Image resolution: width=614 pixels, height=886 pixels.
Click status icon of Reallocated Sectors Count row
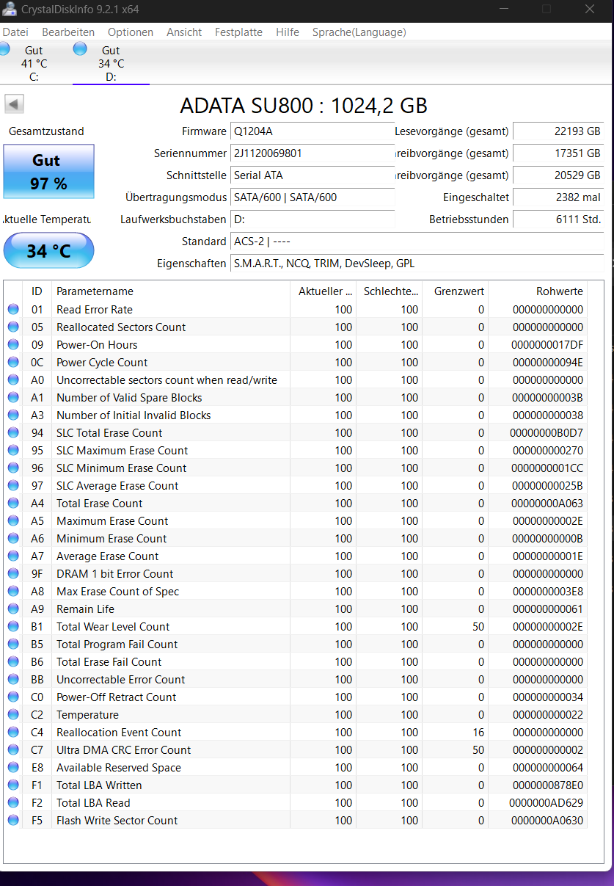[13, 327]
